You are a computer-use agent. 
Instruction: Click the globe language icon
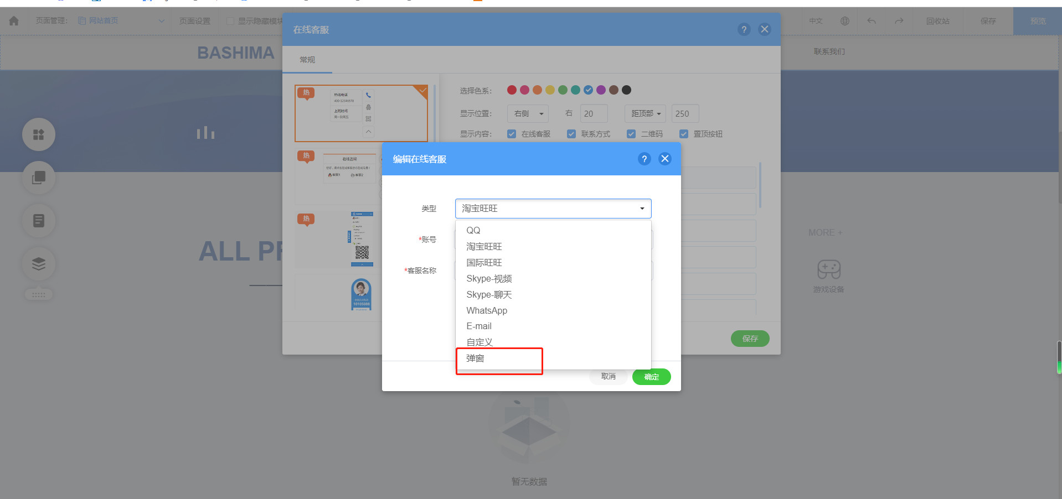tap(844, 21)
